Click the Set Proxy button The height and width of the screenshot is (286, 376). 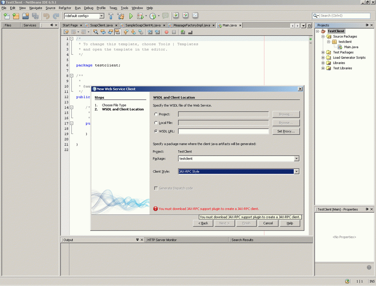point(286,131)
